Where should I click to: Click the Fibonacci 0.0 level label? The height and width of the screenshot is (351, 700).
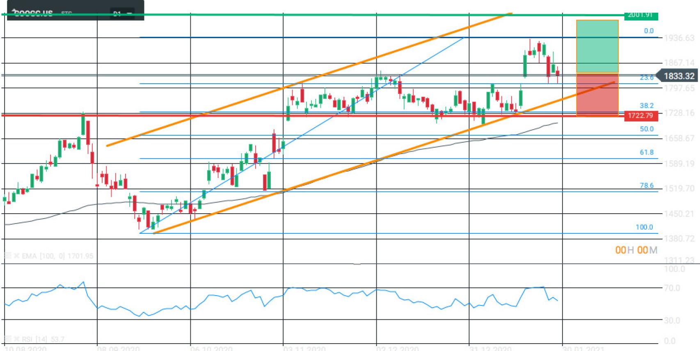(648, 31)
